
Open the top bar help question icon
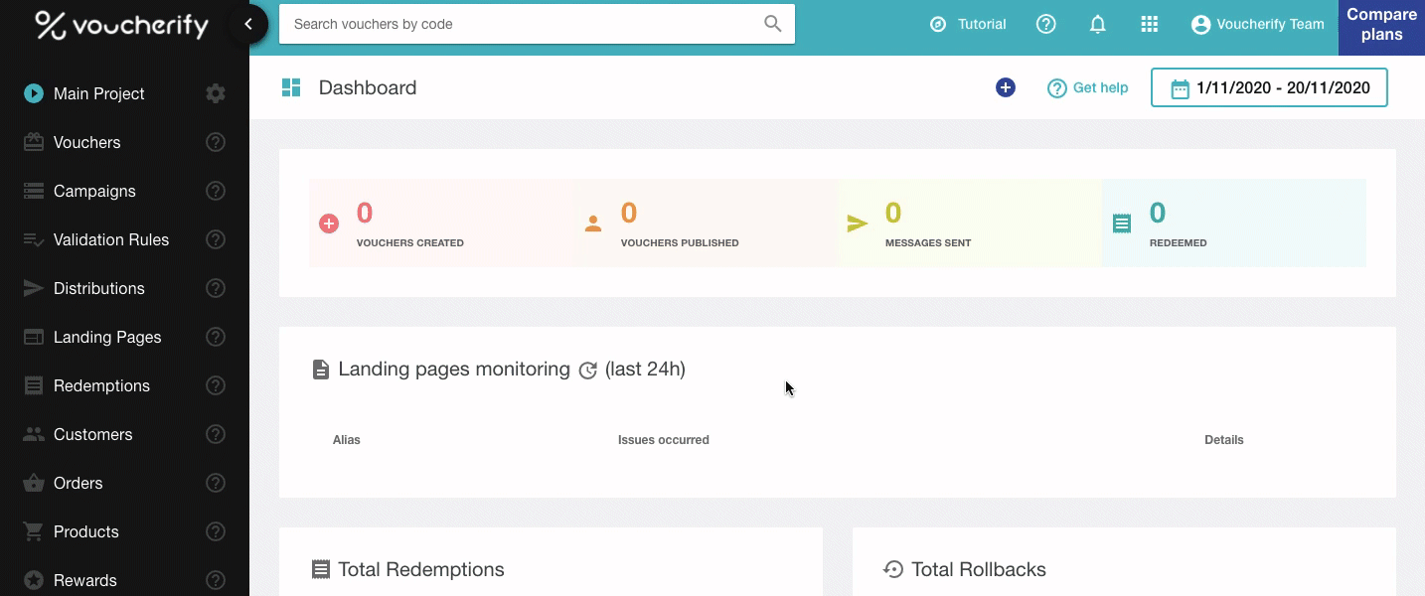(x=1045, y=24)
